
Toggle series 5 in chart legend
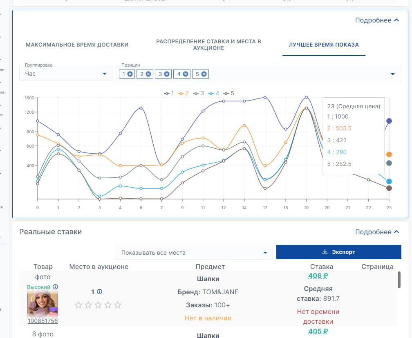pyautogui.click(x=229, y=93)
